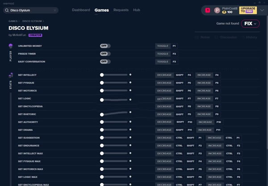Click info dot beside Set Intellect slider

130,75
